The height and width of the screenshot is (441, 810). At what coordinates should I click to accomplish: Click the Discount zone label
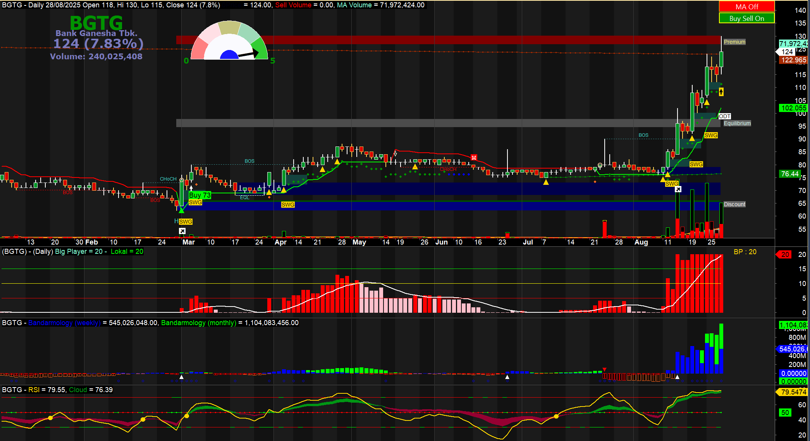click(734, 204)
